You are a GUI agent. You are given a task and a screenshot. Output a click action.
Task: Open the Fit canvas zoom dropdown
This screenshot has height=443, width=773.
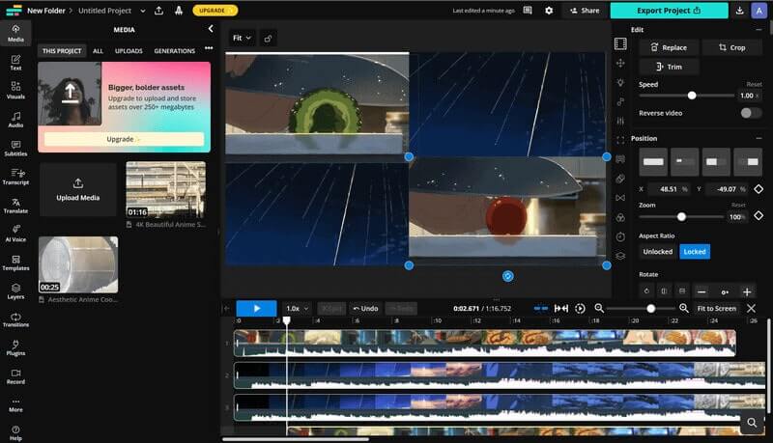point(242,38)
